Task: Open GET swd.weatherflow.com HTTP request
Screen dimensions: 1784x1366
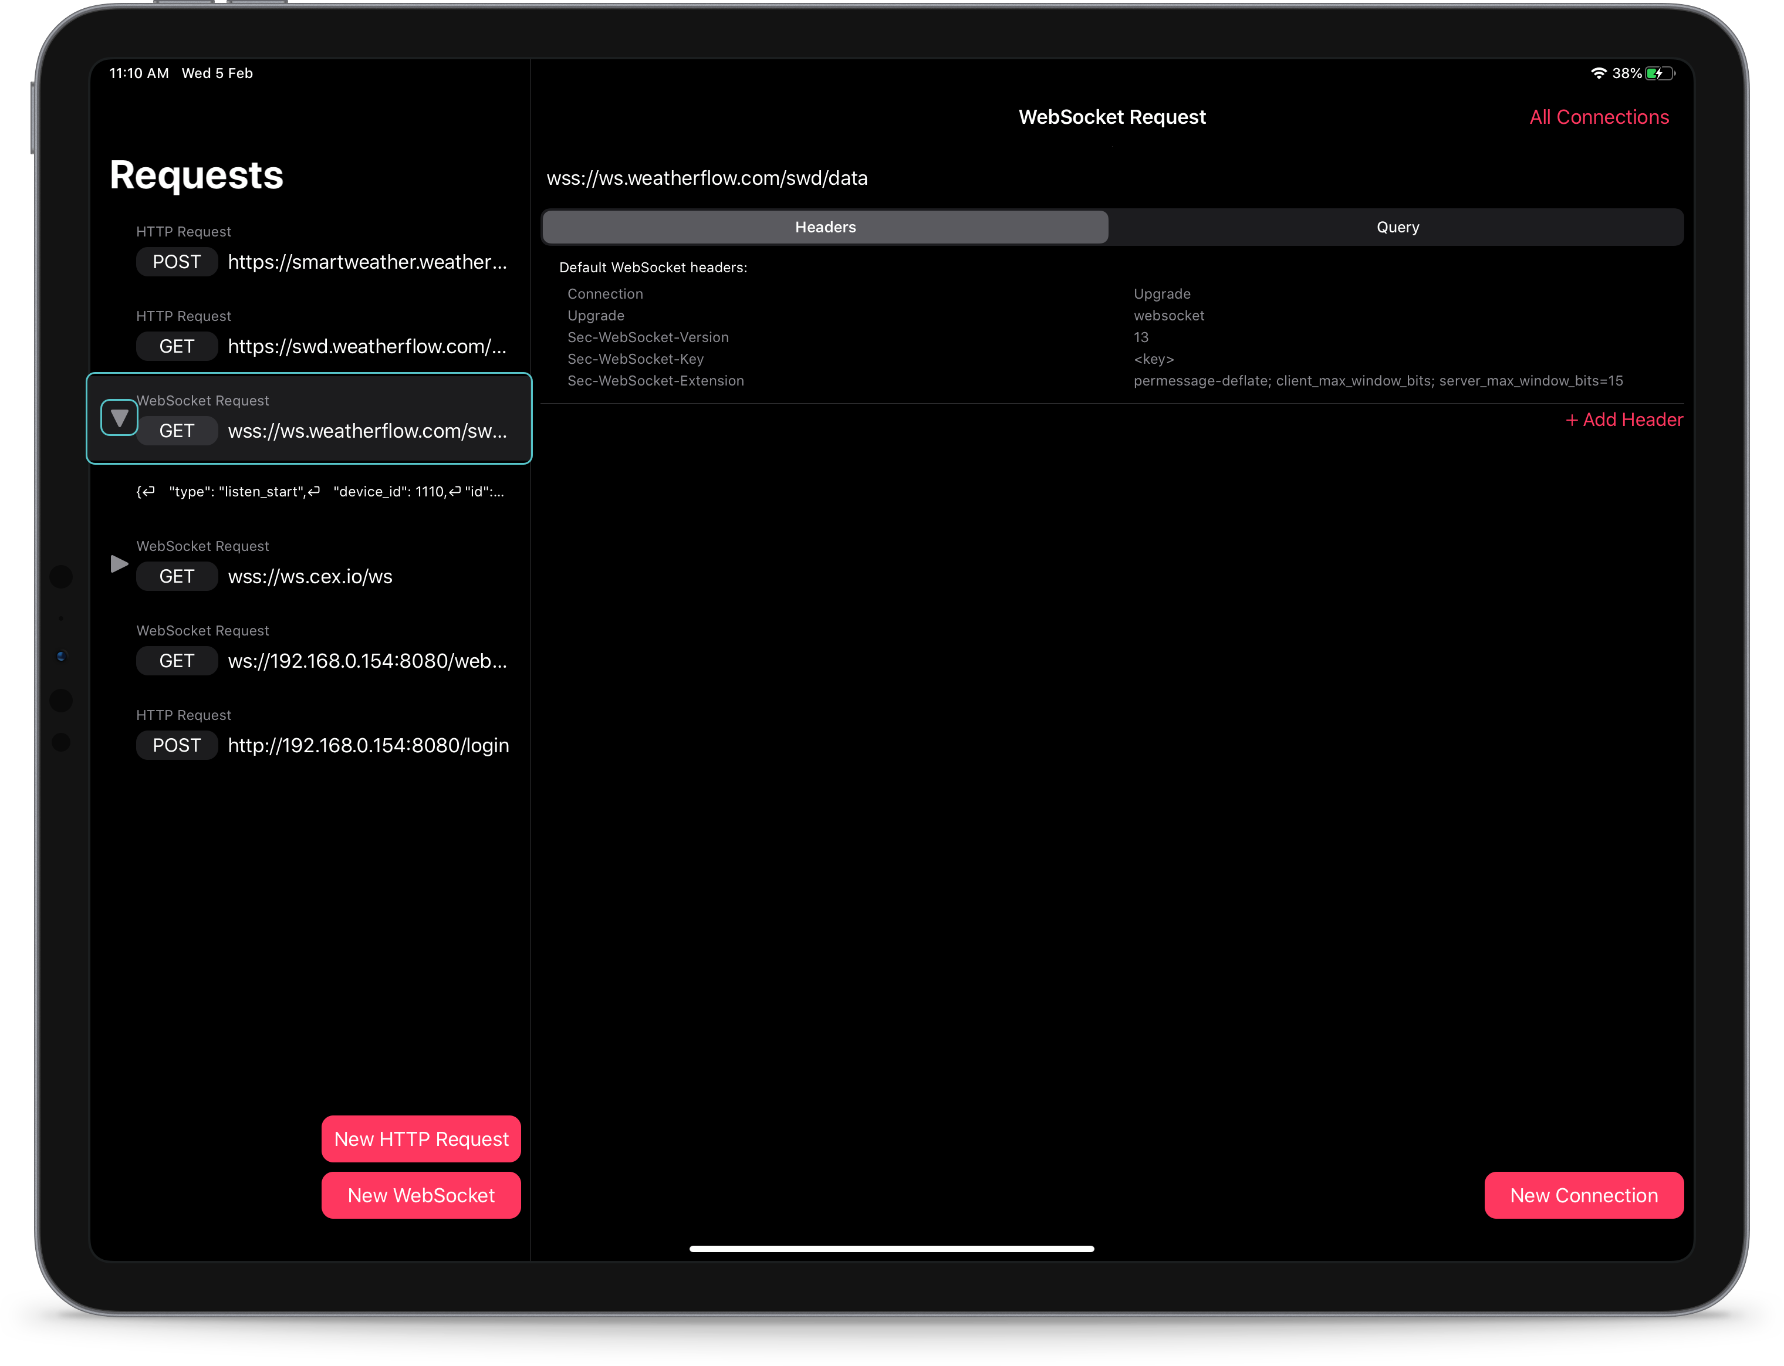Action: coord(367,346)
